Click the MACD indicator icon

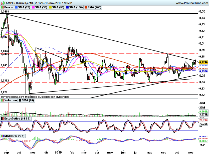(3, 136)
